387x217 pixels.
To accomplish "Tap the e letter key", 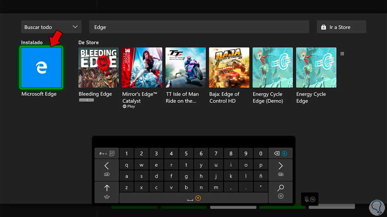I will [x=156, y=165].
